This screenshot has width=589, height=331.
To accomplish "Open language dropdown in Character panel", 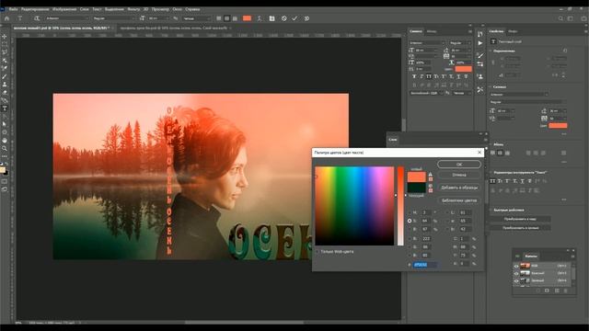I will pyautogui.click(x=425, y=93).
